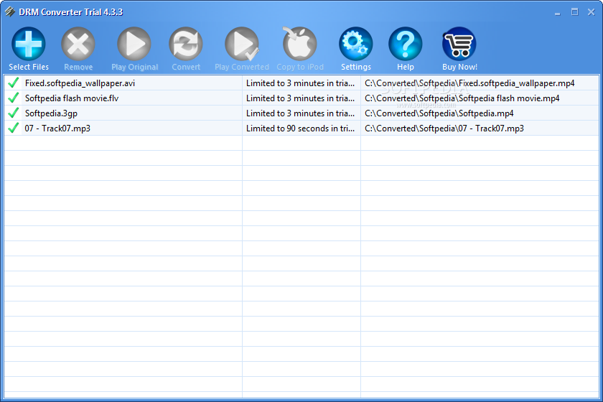Click the green checkmark beside Fixed.softpedia_wallpaper.avi
603x402 pixels.
point(14,83)
